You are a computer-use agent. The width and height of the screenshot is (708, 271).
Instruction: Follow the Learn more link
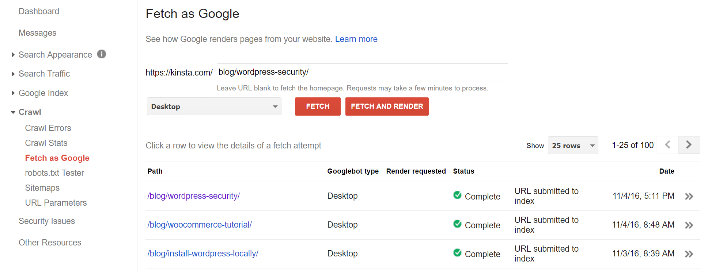pyautogui.click(x=356, y=39)
